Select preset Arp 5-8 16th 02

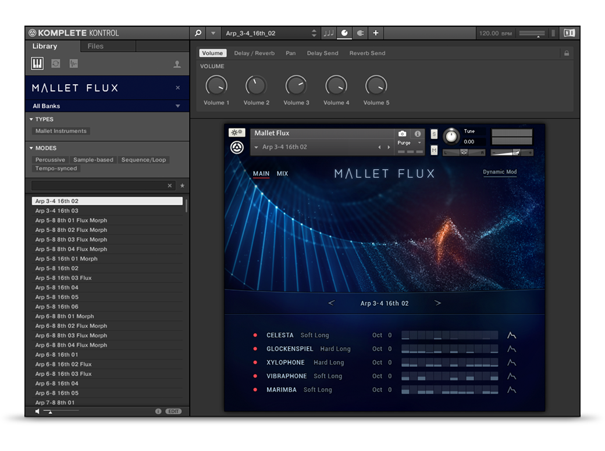(107, 269)
